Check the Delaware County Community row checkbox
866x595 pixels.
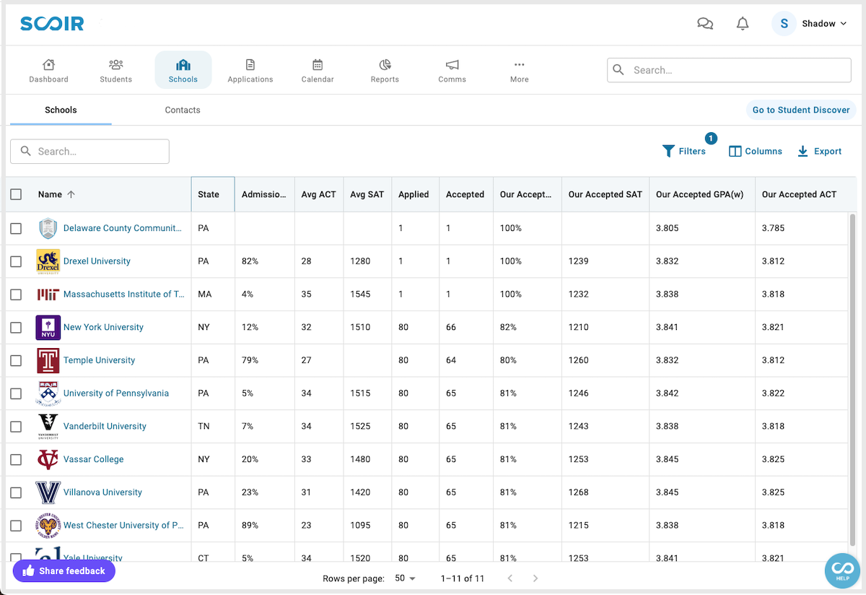coord(16,228)
